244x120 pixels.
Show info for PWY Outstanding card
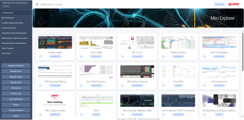pyautogui.click(x=205, y=57)
